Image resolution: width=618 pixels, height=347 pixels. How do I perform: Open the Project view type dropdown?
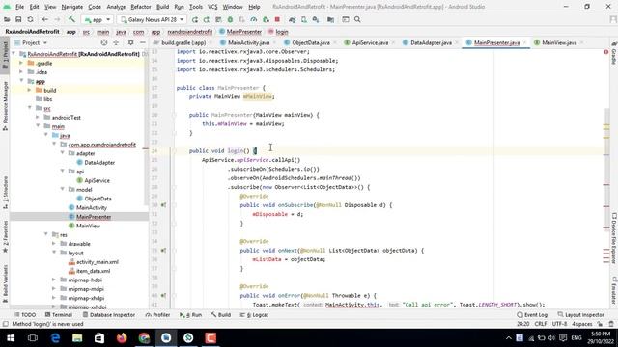tap(31, 42)
